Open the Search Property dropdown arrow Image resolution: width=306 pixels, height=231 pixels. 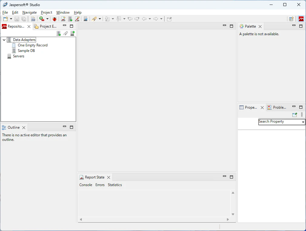(303, 122)
